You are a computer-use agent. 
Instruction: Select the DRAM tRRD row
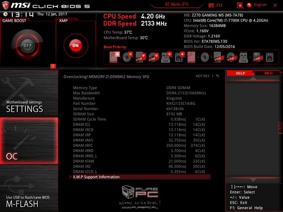[141, 150]
